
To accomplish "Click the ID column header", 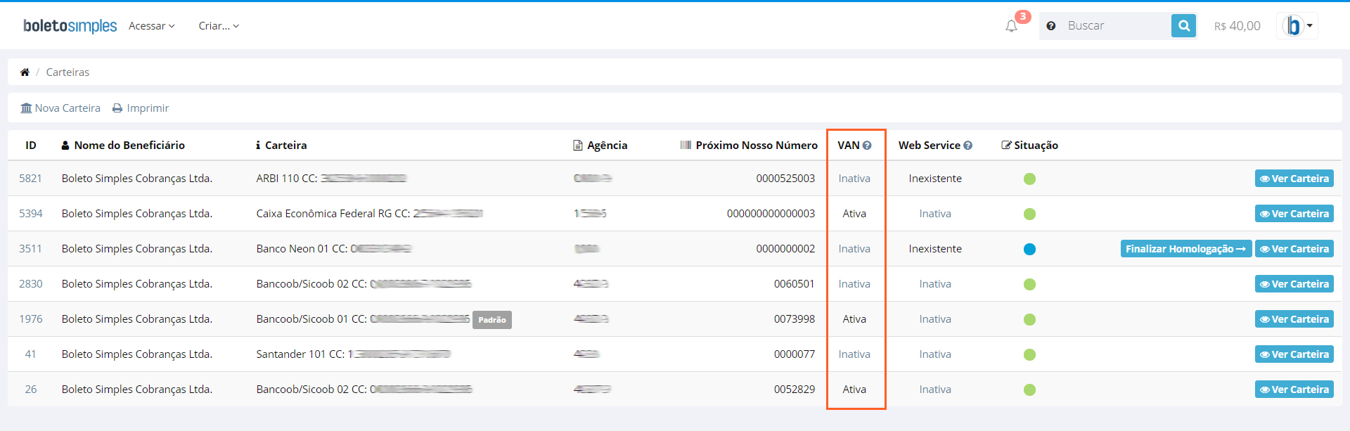I will [31, 146].
